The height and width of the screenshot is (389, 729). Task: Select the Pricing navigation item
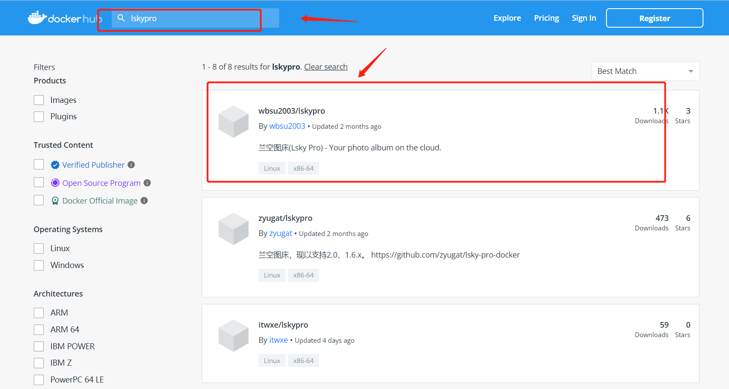(546, 18)
